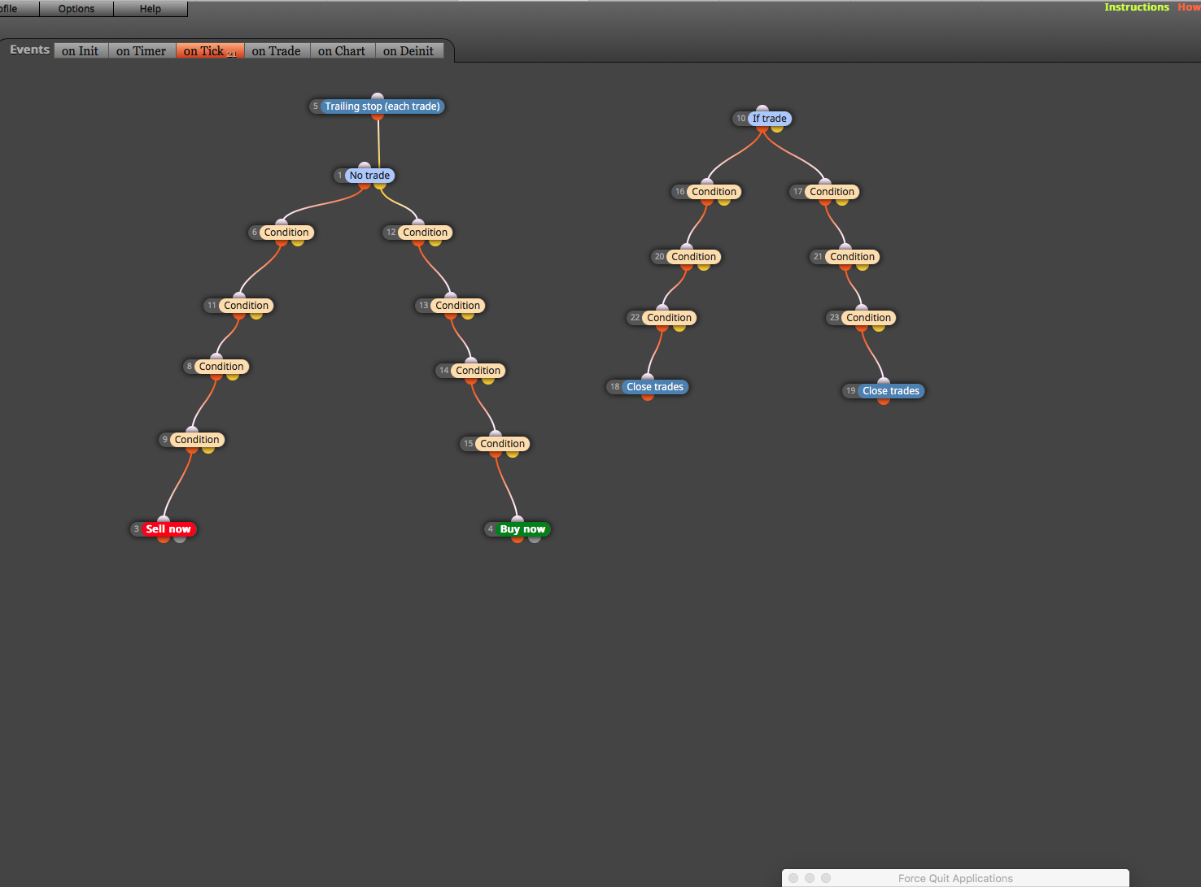Image resolution: width=1201 pixels, height=887 pixels.
Task: Click the Instructions link
Action: 1137,7
